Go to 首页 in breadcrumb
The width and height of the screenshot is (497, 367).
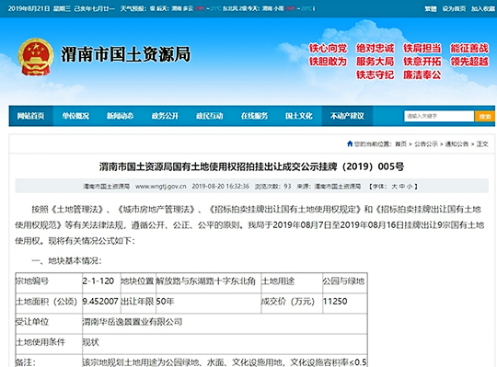(400, 144)
